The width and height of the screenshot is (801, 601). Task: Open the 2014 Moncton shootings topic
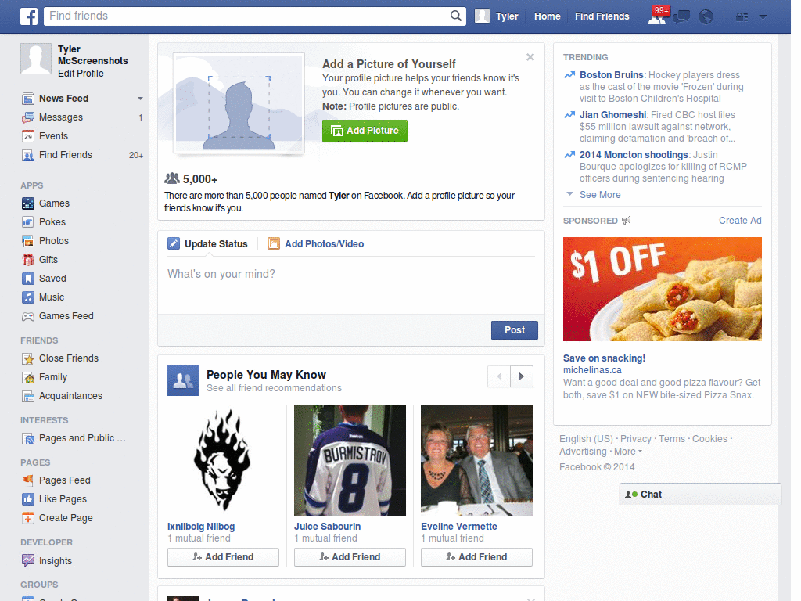(634, 155)
